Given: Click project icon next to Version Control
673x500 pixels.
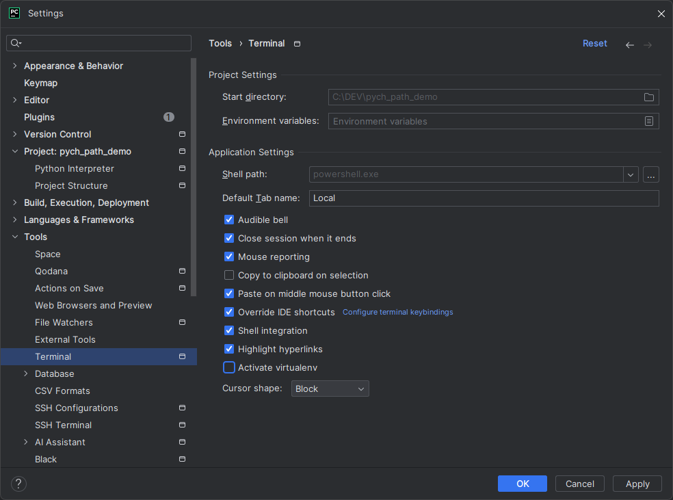Looking at the screenshot, I should 182,134.
